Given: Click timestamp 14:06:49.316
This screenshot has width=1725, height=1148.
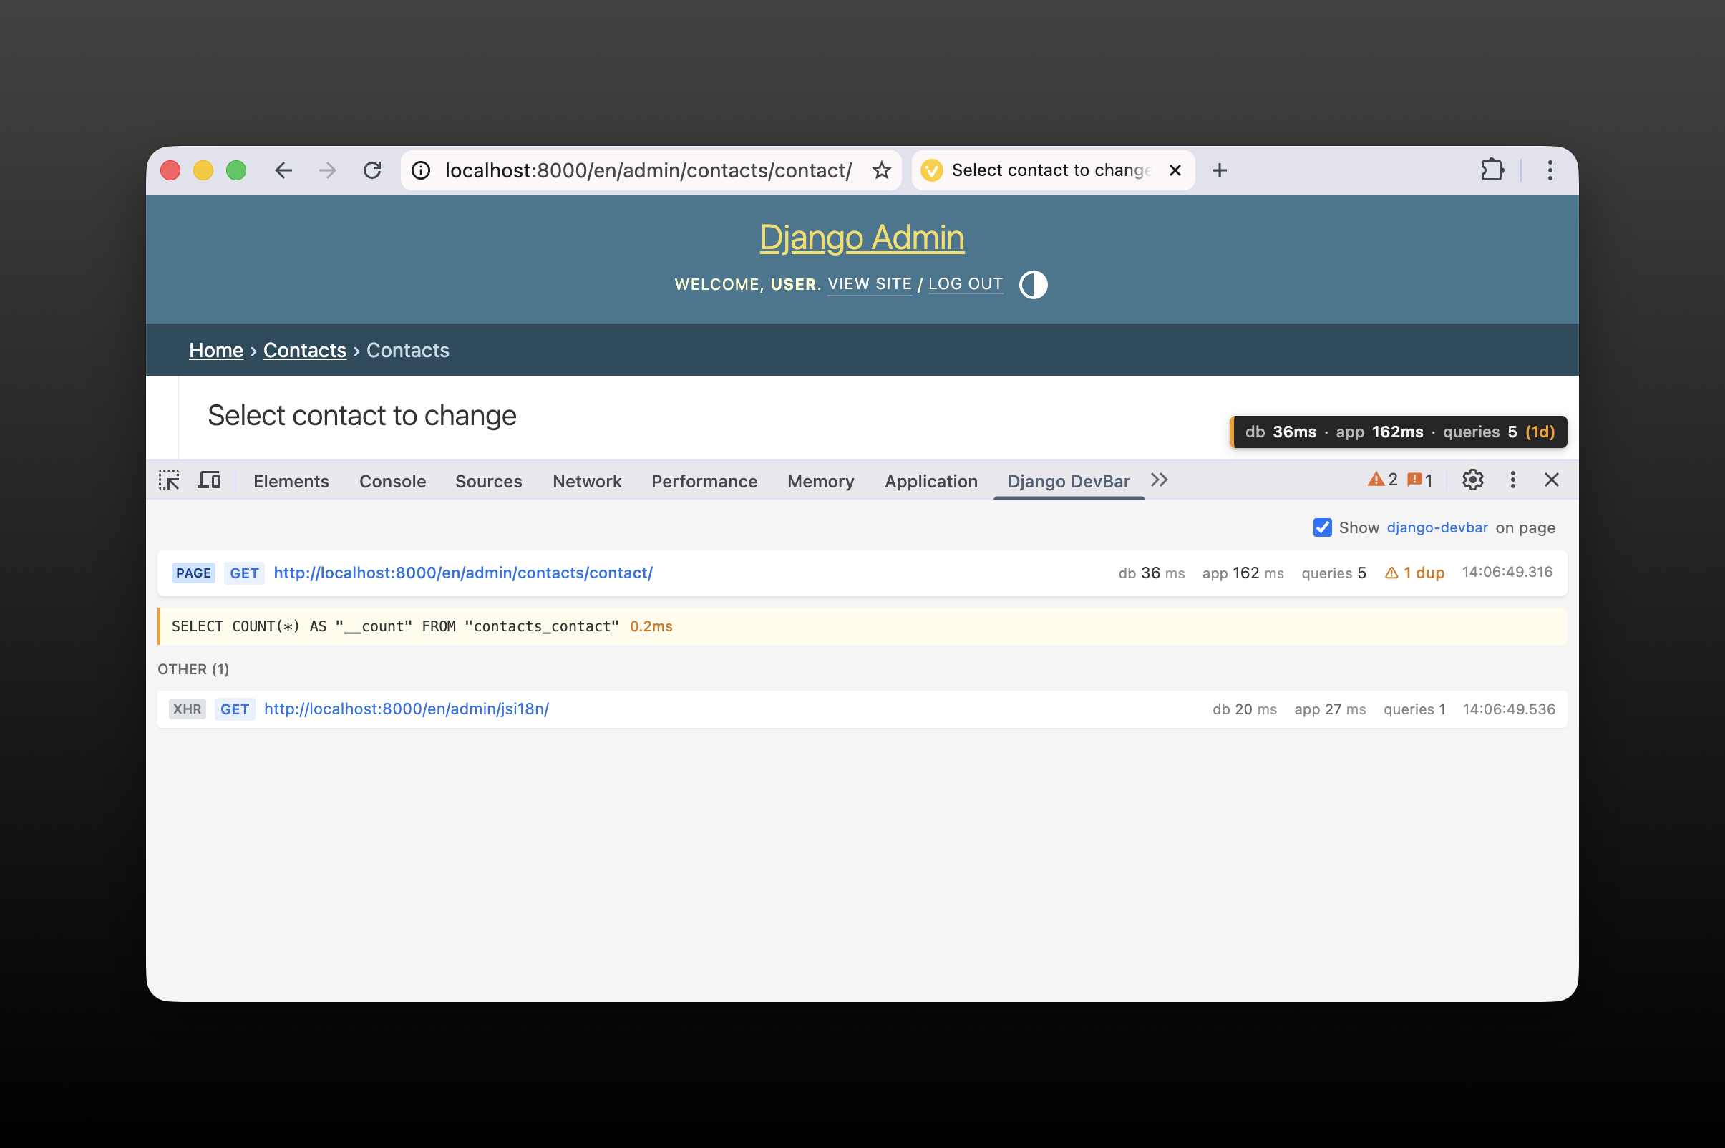Looking at the screenshot, I should coord(1507,573).
